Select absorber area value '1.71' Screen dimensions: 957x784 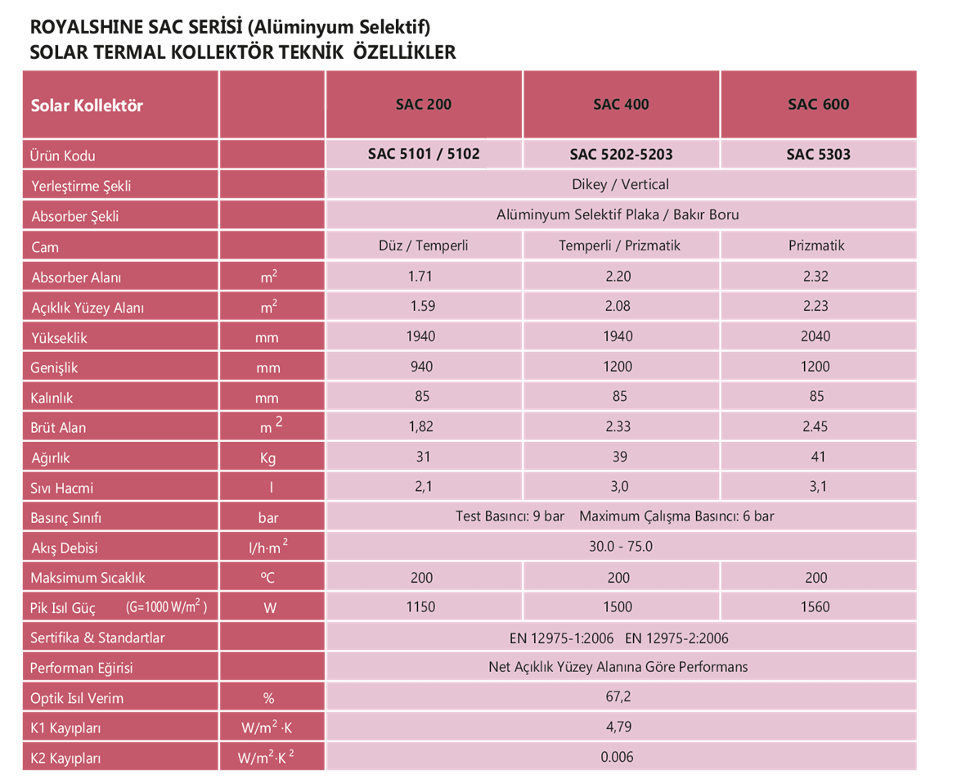pos(420,276)
